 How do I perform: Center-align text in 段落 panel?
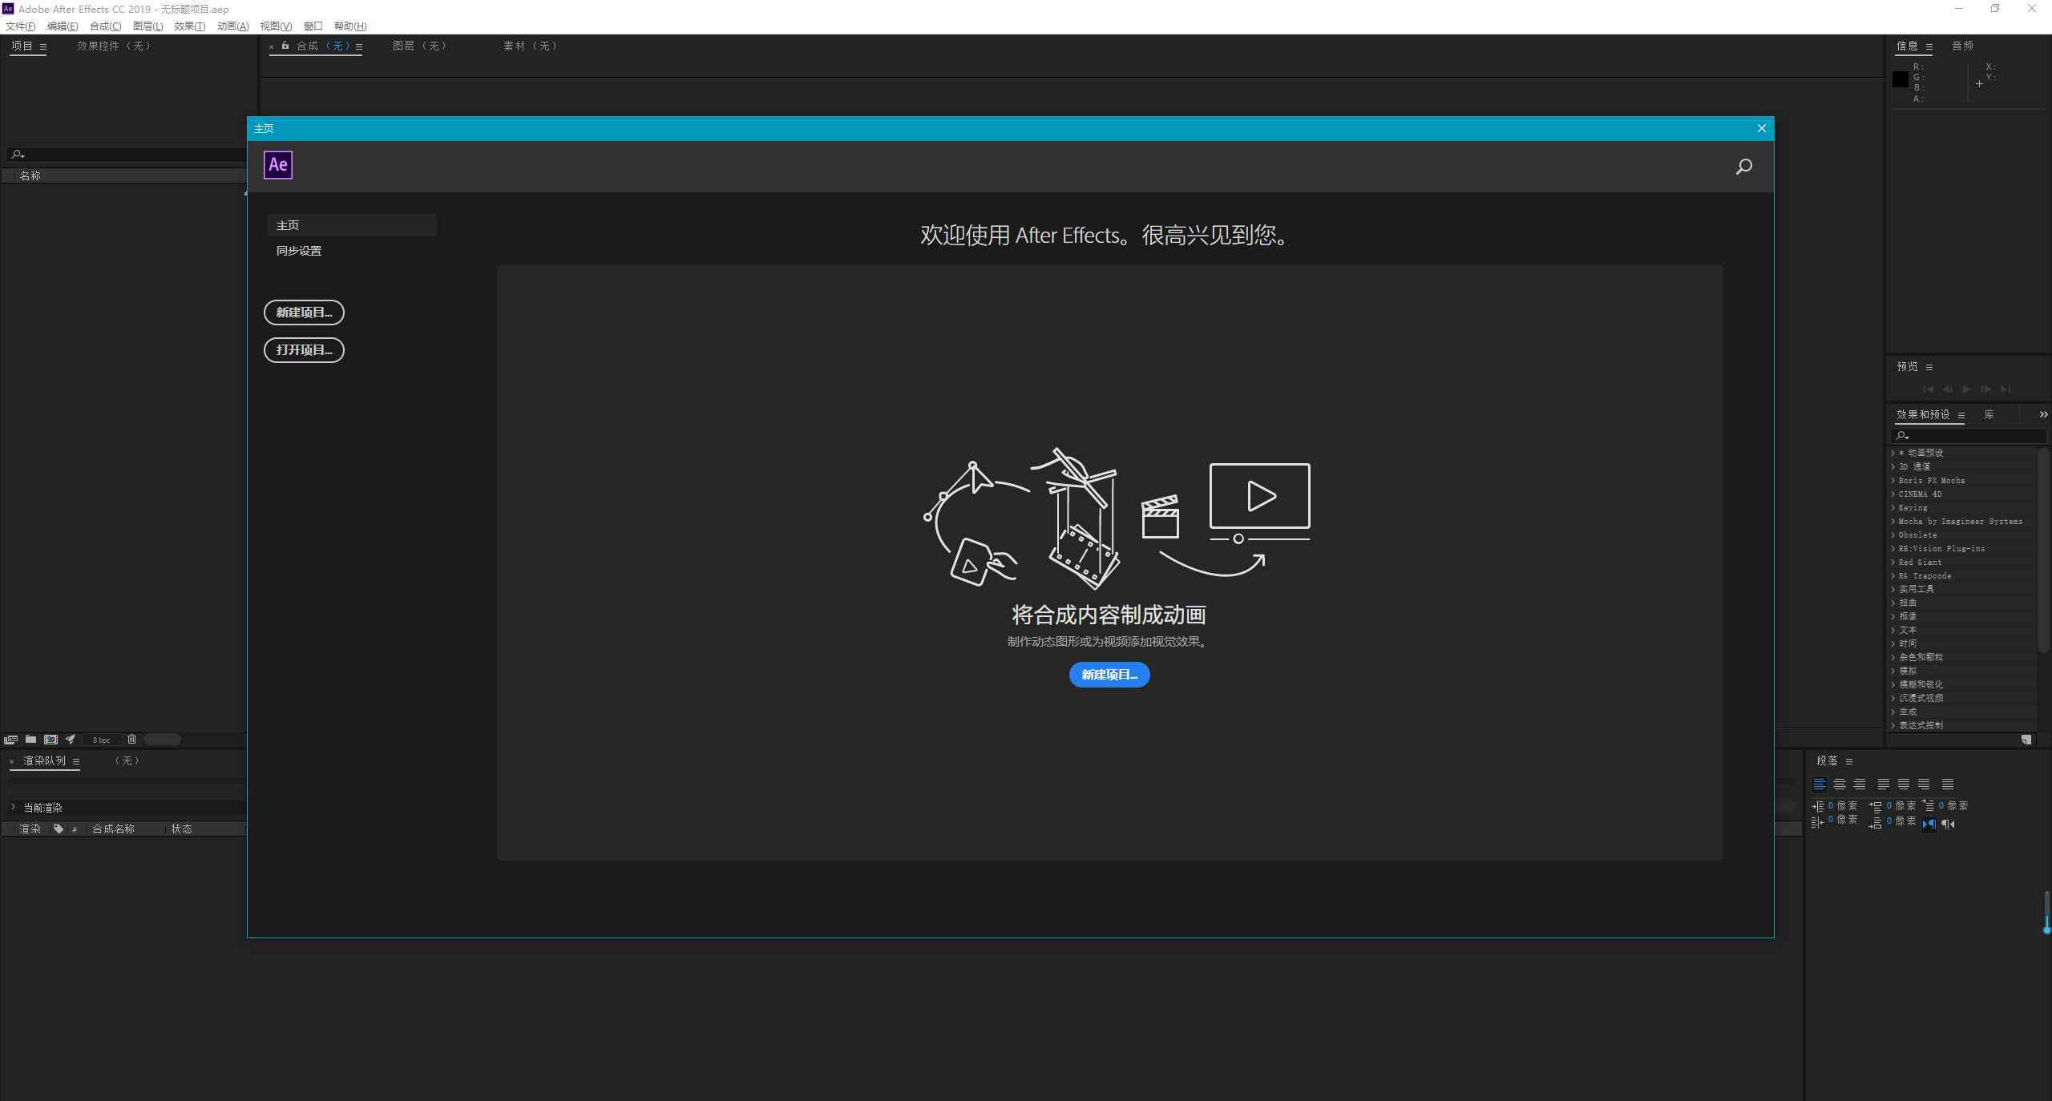tap(1840, 784)
